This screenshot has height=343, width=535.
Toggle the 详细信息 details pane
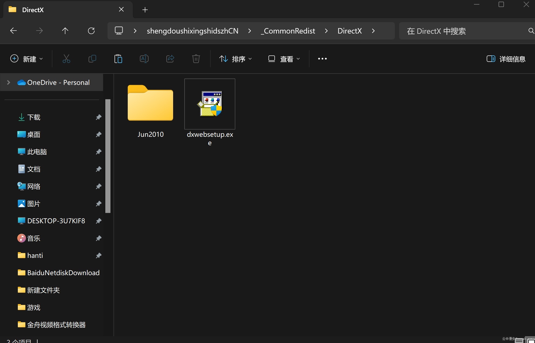[x=506, y=59]
